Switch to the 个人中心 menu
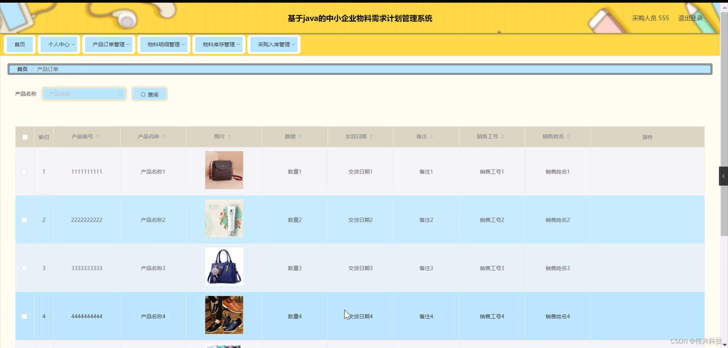This screenshot has height=348, width=728. click(x=59, y=44)
